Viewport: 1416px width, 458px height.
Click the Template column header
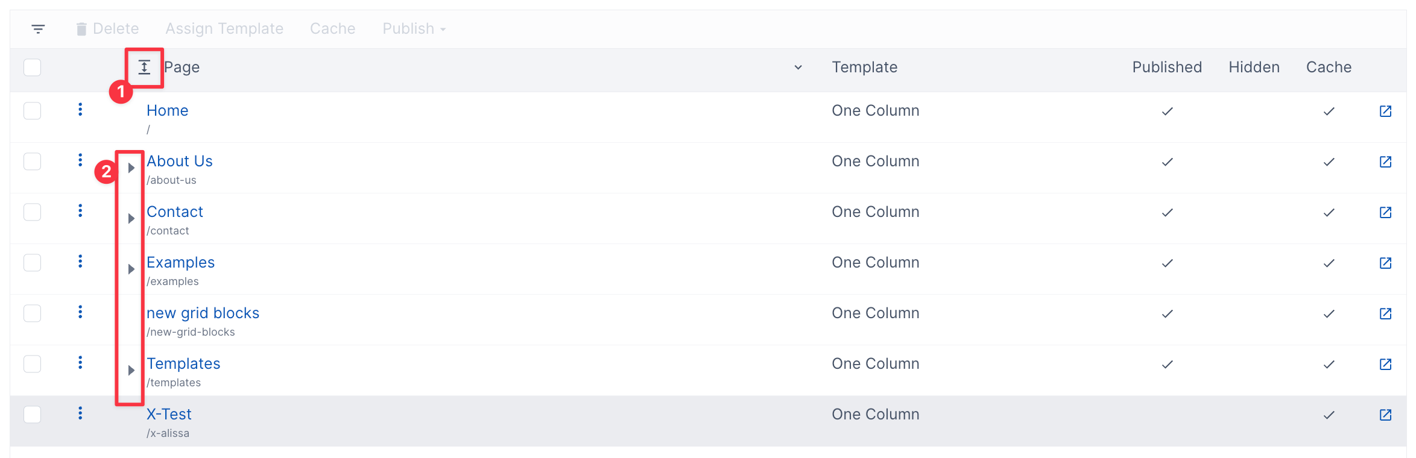864,67
